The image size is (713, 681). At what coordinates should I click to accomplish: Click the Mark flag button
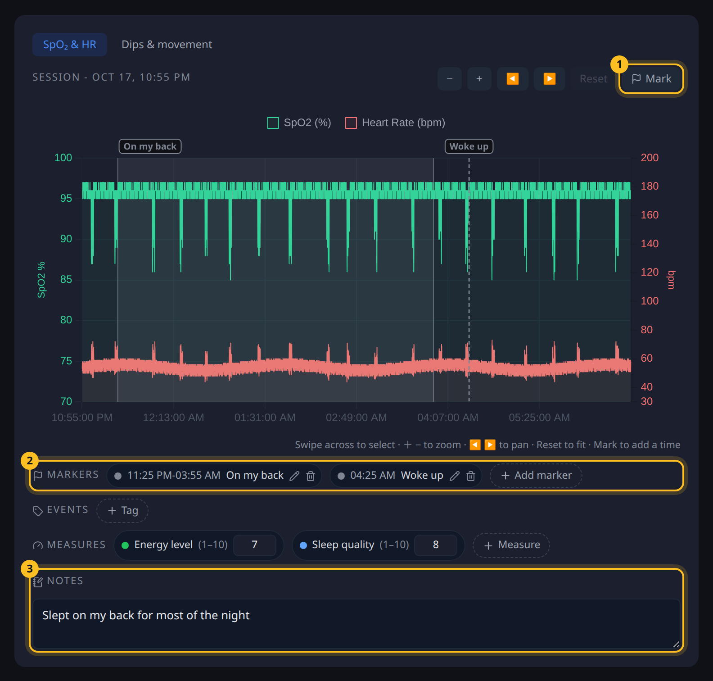tap(651, 79)
